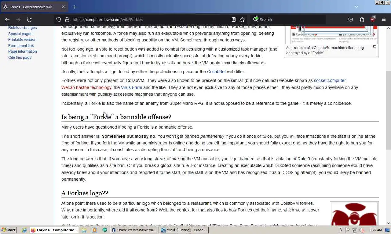Open Firefox application hamburger menu
Viewport: 391px width, 234px height.
384,19
